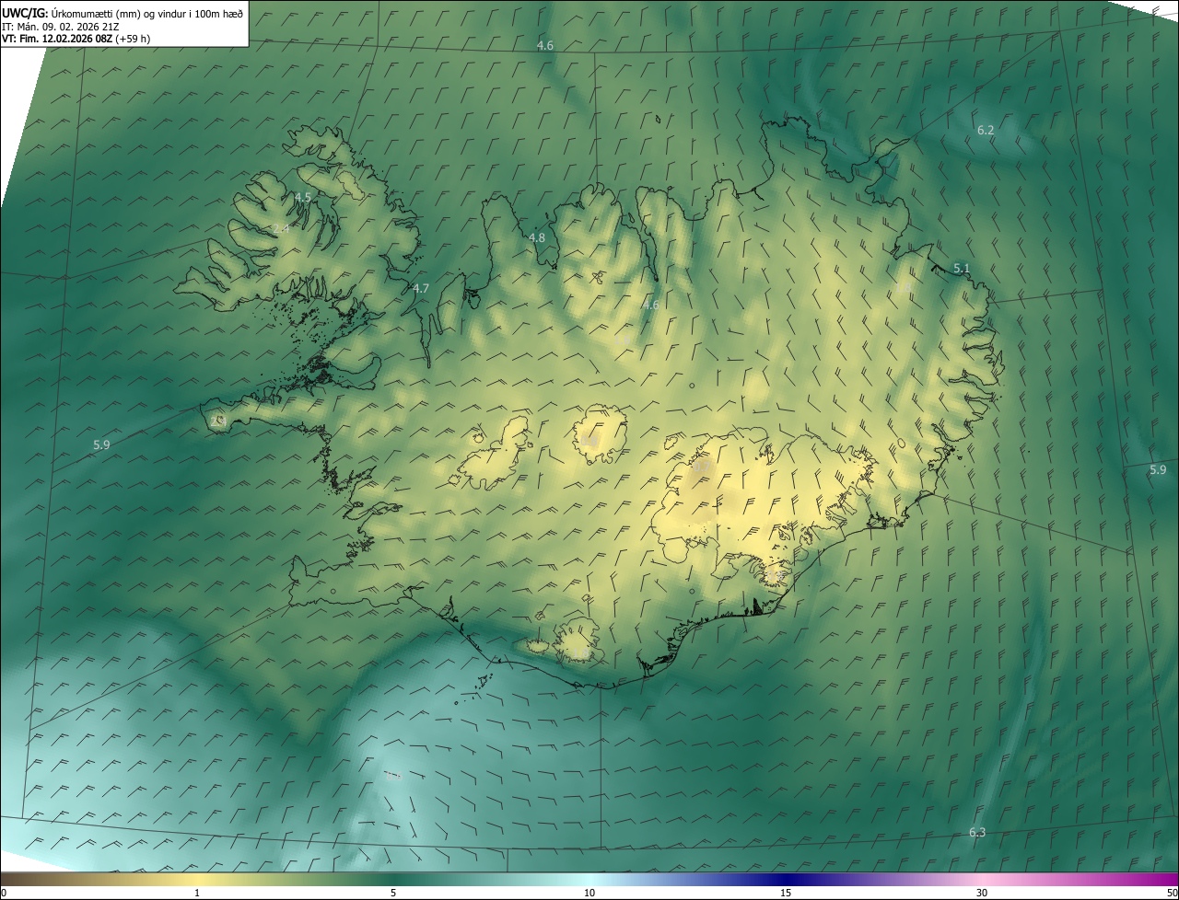Image resolution: width=1179 pixels, height=900 pixels.
Task: Select the 'IT: Mán. 09. 02. 2026 21Z' line
Action: [x=60, y=26]
